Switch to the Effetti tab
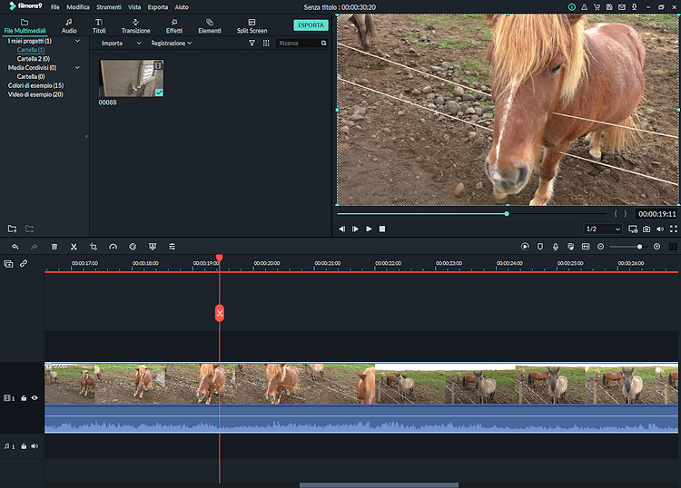This screenshot has width=681, height=488. click(x=174, y=26)
